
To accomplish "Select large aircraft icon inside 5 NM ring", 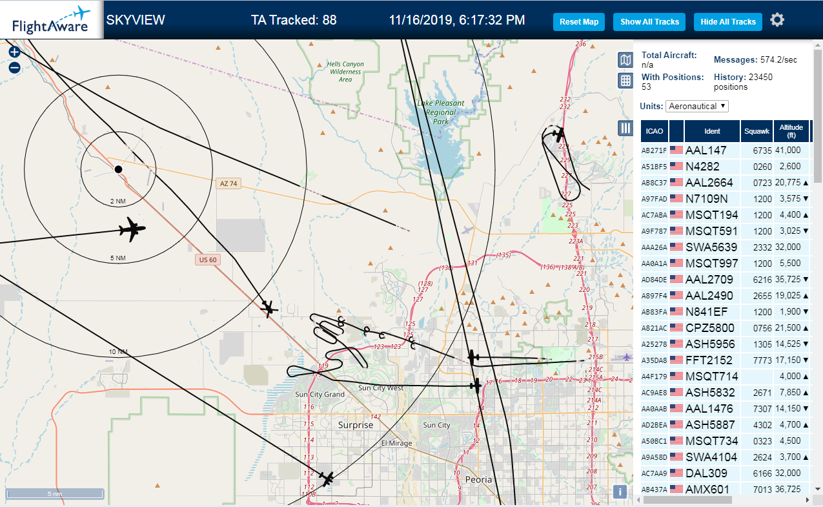I will tap(132, 229).
